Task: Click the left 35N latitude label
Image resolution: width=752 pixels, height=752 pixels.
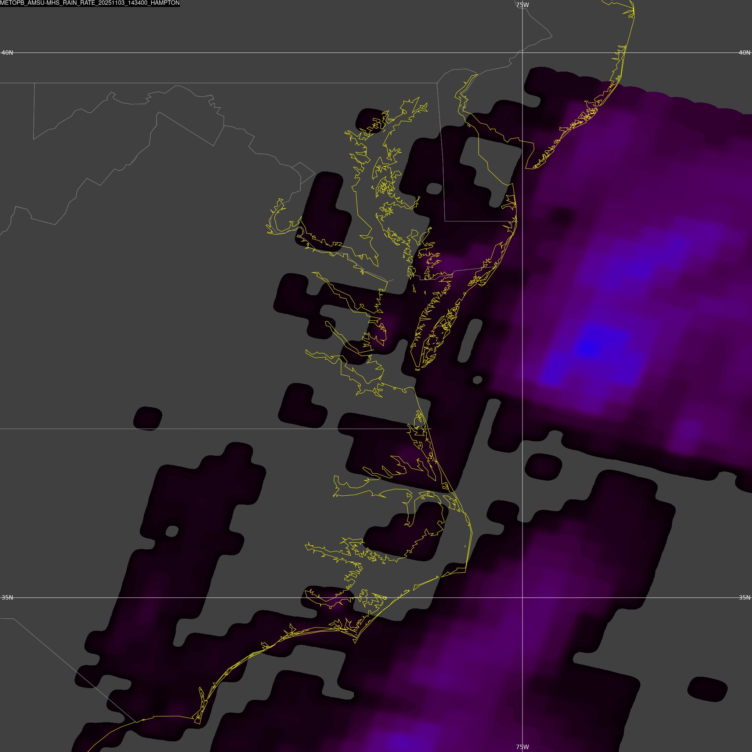Action: [7, 597]
